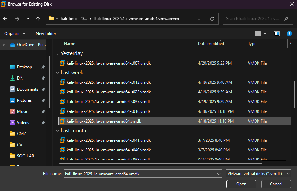Focus the Search kali-linux search box
The height and width of the screenshot is (191, 297).
pyautogui.click(x=258, y=19)
